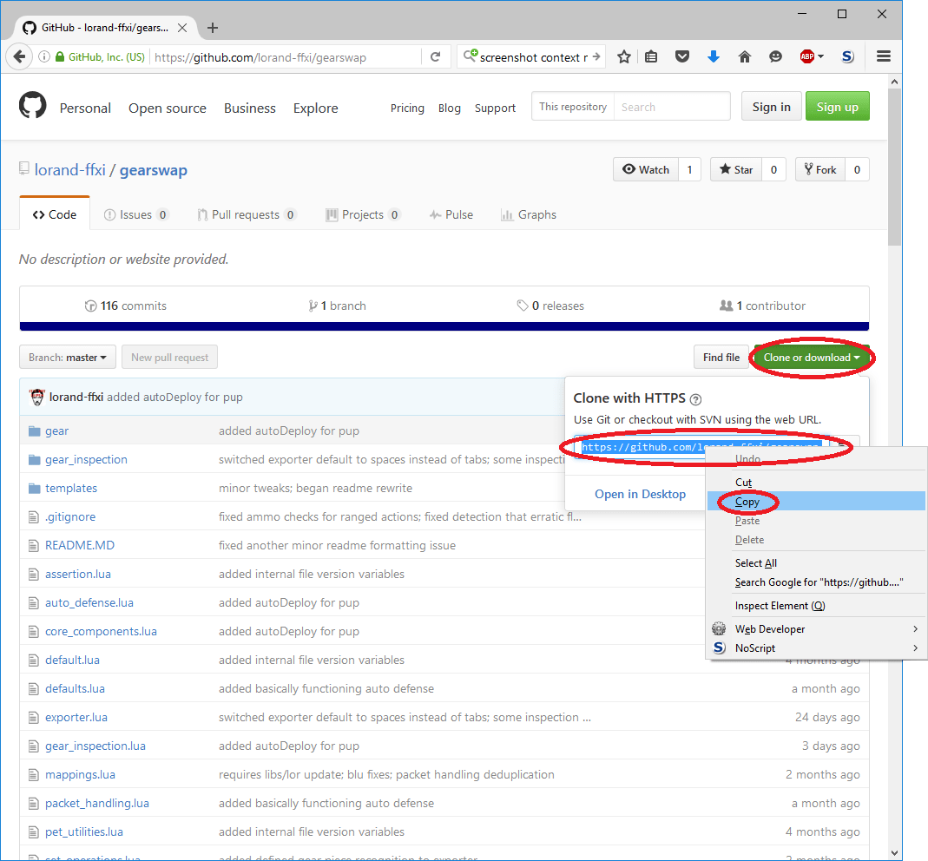Click Open in Desktop link
928x861 pixels.
[x=640, y=494]
